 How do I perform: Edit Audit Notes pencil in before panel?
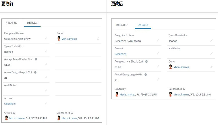pos(46,90)
